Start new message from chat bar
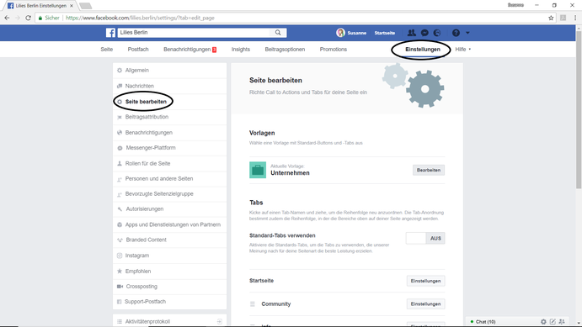This screenshot has height=327, width=582. tap(553, 321)
